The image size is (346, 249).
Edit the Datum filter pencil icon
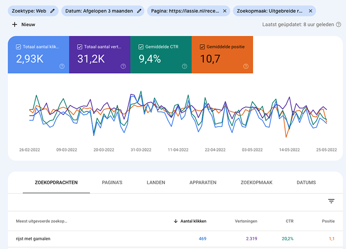tap(139, 11)
